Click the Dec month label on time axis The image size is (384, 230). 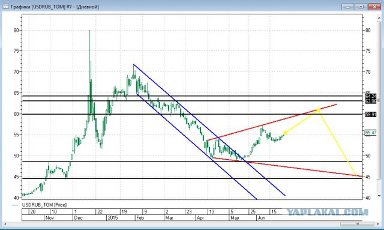pos(79,218)
